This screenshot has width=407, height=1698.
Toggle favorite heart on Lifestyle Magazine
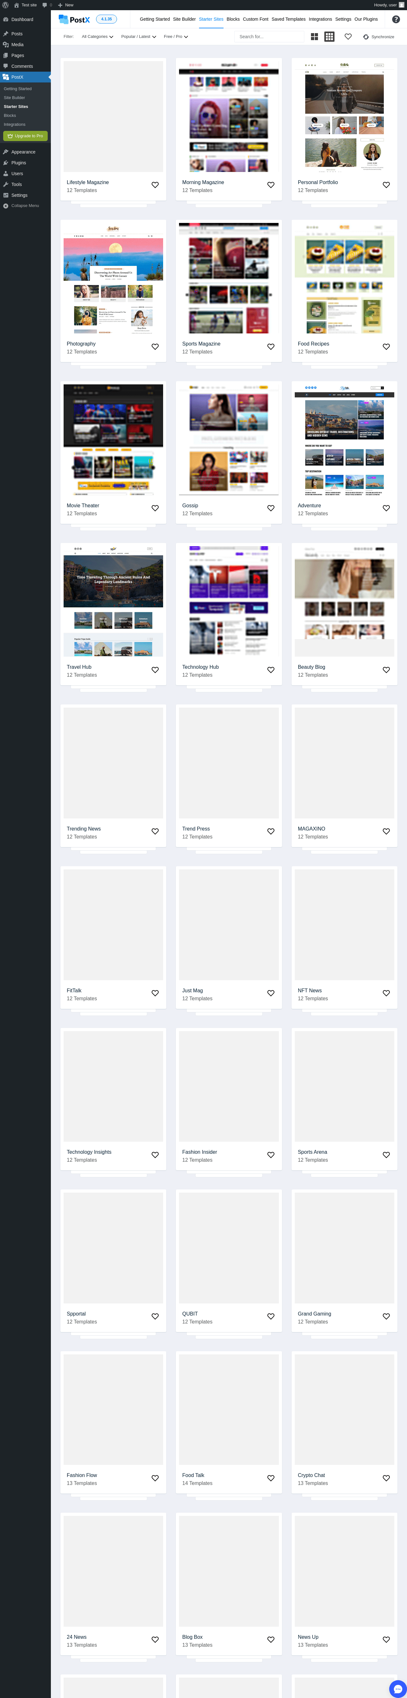coord(155,185)
